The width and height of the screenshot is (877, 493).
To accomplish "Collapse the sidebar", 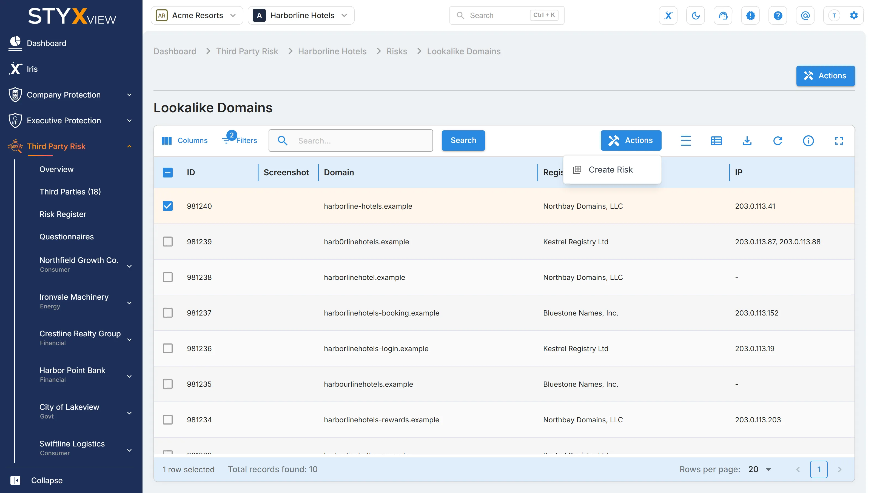I will [36, 480].
